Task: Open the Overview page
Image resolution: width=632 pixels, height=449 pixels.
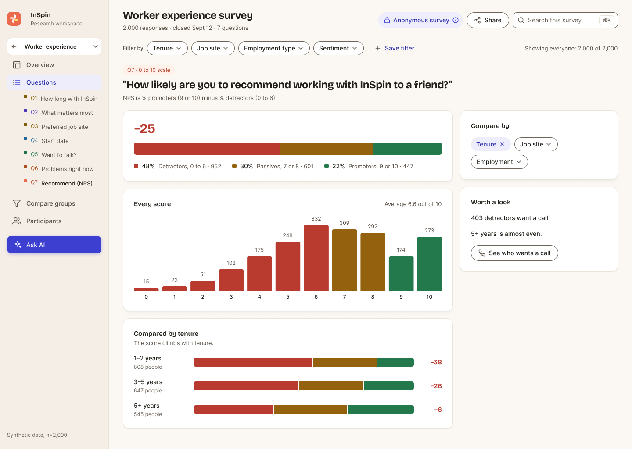Action: 54,65
